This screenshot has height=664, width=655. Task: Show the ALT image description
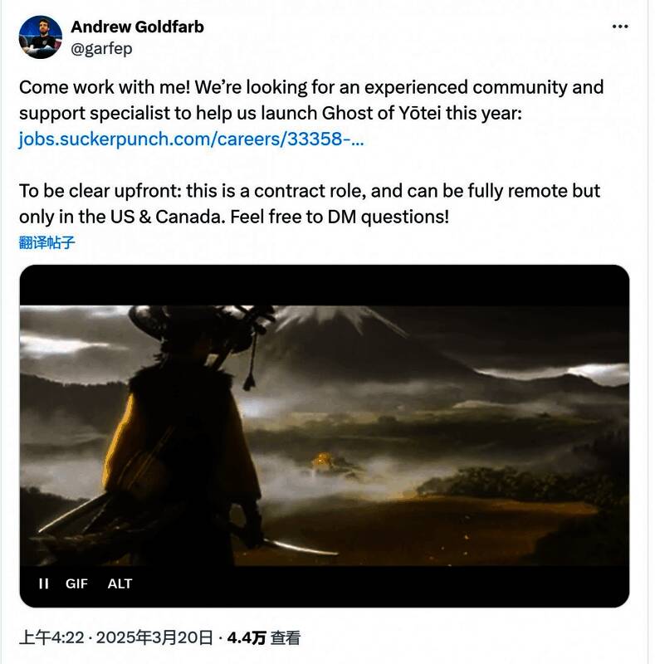[120, 583]
